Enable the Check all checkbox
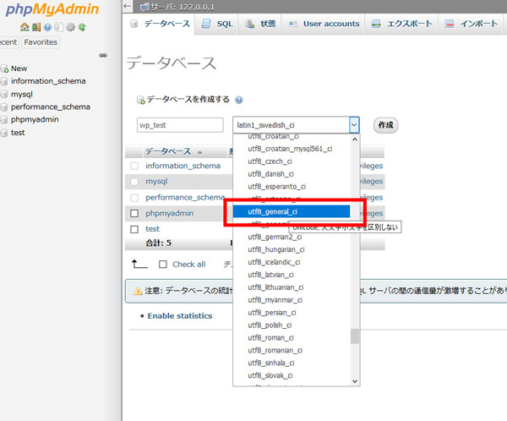 [163, 265]
